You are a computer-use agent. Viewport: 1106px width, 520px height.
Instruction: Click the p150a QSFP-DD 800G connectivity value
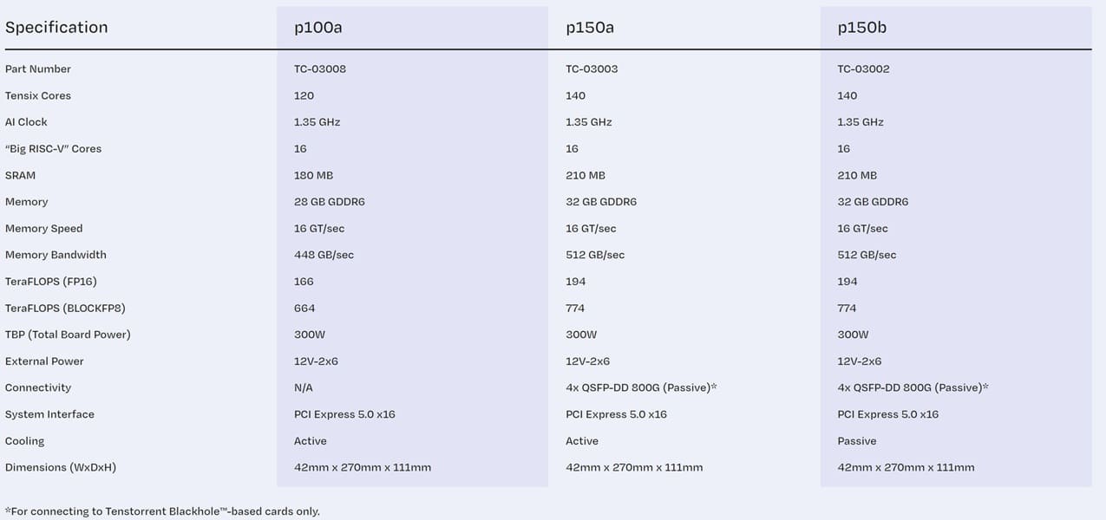[x=641, y=388]
